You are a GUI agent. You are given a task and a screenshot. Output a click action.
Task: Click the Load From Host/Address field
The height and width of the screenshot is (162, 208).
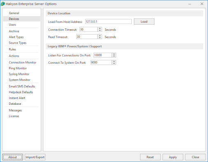click(x=108, y=21)
